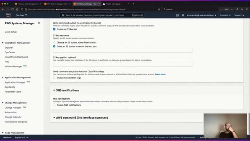Click the AWS logo to go home

(x=8, y=15)
